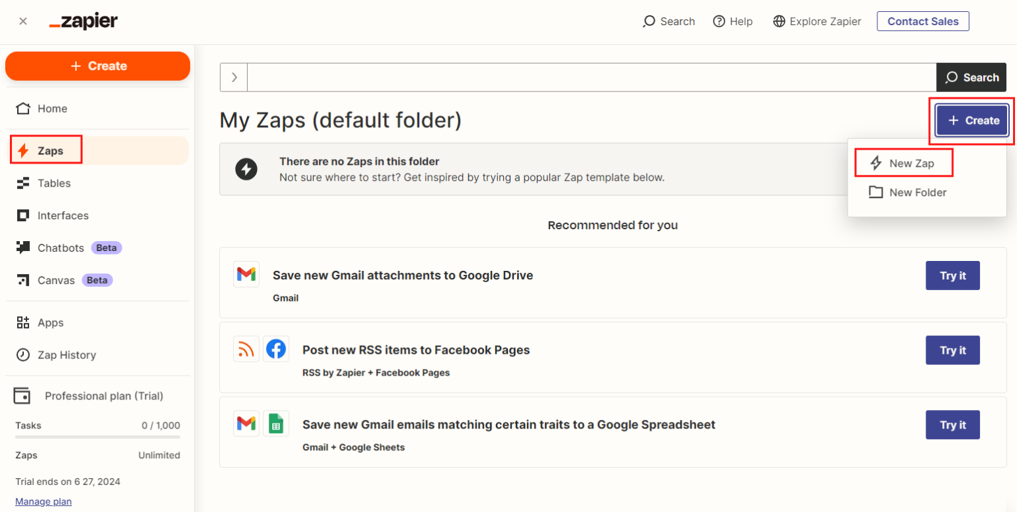
Task: Try the Gmail attachments to Drive template
Action: 952,275
